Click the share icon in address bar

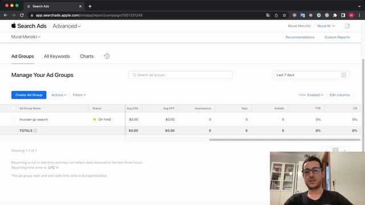276,15
